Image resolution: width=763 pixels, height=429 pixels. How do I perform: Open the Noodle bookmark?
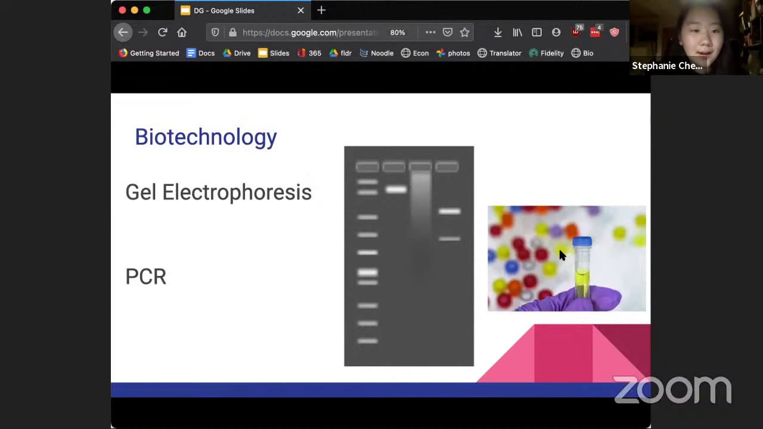[376, 53]
